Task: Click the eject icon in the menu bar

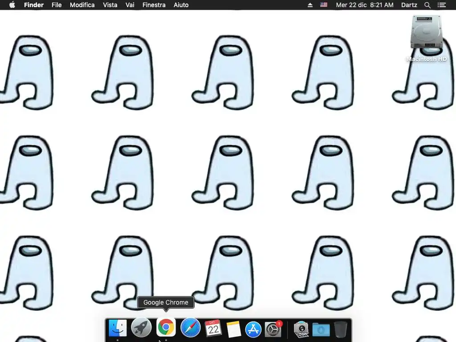Action: click(x=310, y=5)
